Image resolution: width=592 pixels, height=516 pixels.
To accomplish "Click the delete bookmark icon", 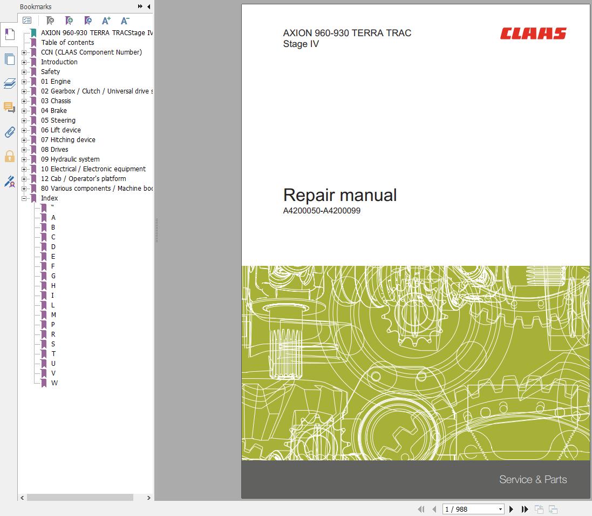I will (50, 21).
